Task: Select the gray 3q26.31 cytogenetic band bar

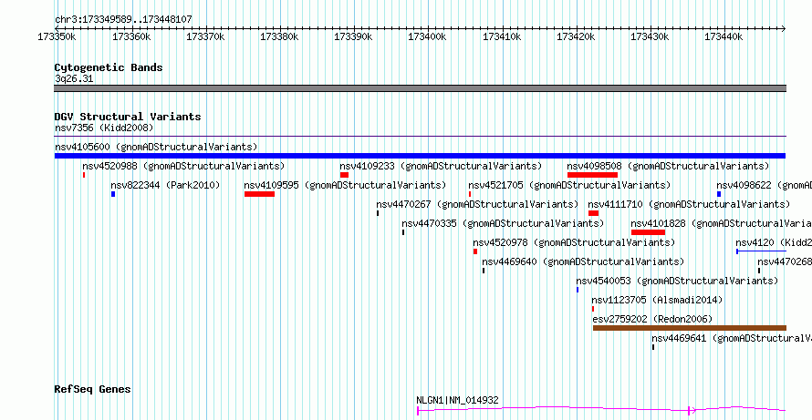Action: tap(420, 88)
